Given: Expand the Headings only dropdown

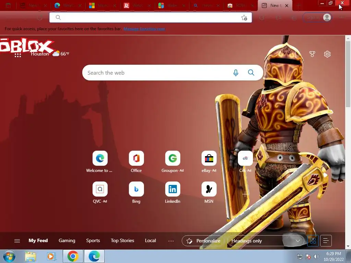Looking at the screenshot, I should coord(266,241).
